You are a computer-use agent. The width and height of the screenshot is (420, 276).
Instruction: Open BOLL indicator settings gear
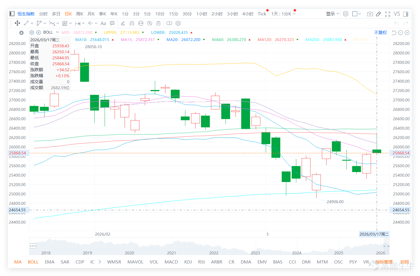pos(32,32)
